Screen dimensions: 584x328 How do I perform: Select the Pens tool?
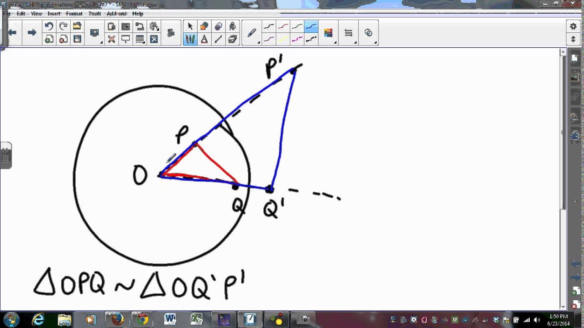(x=190, y=39)
